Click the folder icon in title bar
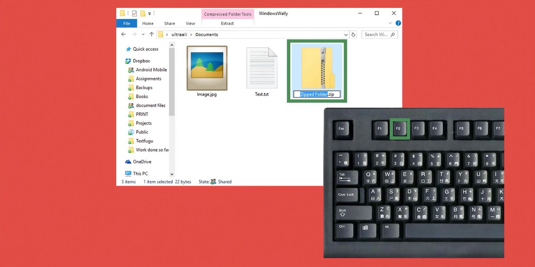 [x=122, y=13]
